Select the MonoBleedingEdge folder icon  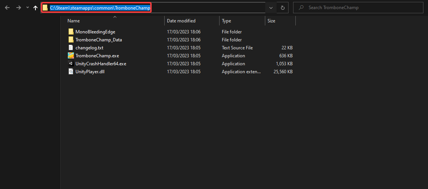71,32
